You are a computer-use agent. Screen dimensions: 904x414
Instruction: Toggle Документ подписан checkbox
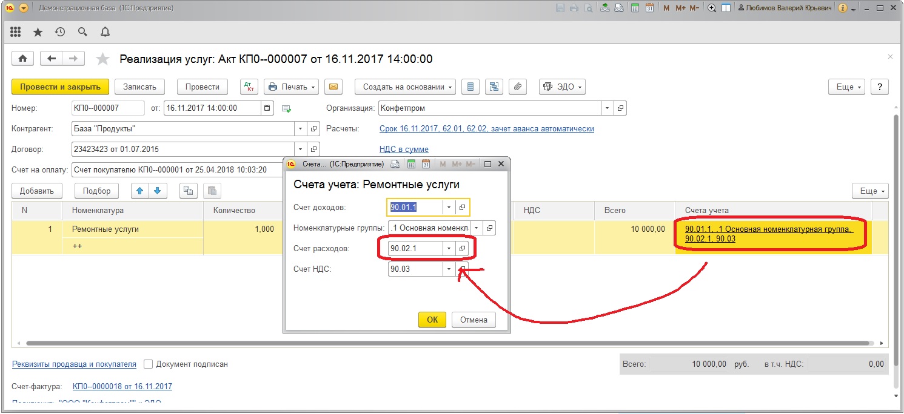[x=149, y=364]
